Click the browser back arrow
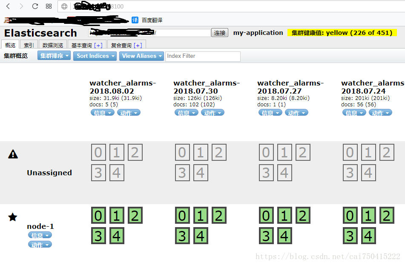405x265 pixels. click(8, 6)
